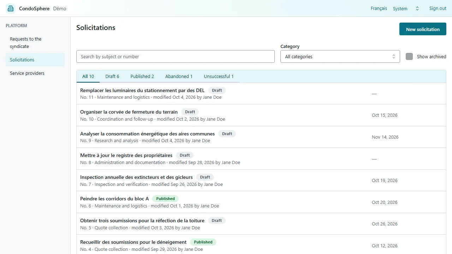Select Solicitations in the sidebar
The image size is (452, 254).
click(35, 60)
